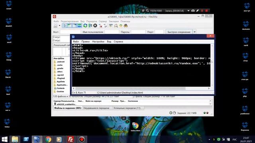
Task: Toggle the transfer queue display
Action: [80, 25]
